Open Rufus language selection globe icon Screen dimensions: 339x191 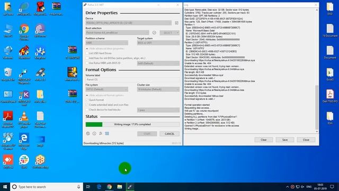click(88, 134)
